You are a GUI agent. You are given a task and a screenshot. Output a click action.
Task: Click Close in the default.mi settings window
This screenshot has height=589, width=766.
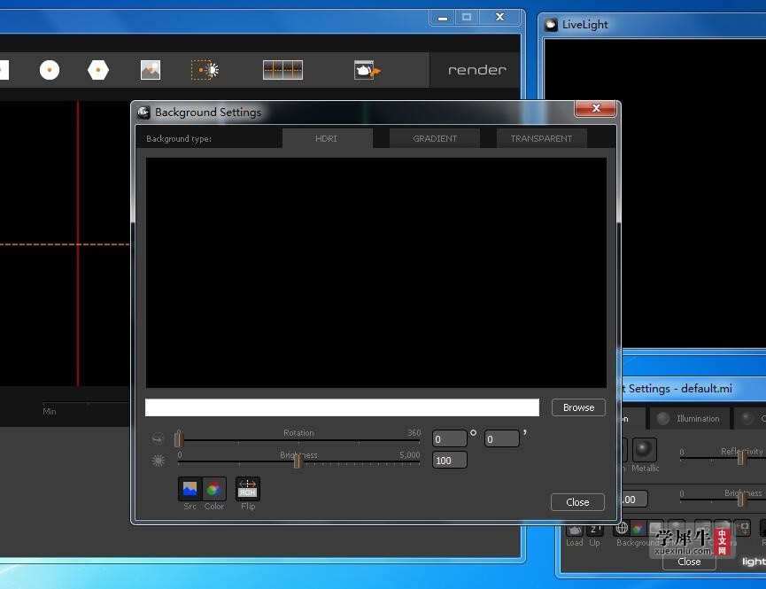[689, 562]
